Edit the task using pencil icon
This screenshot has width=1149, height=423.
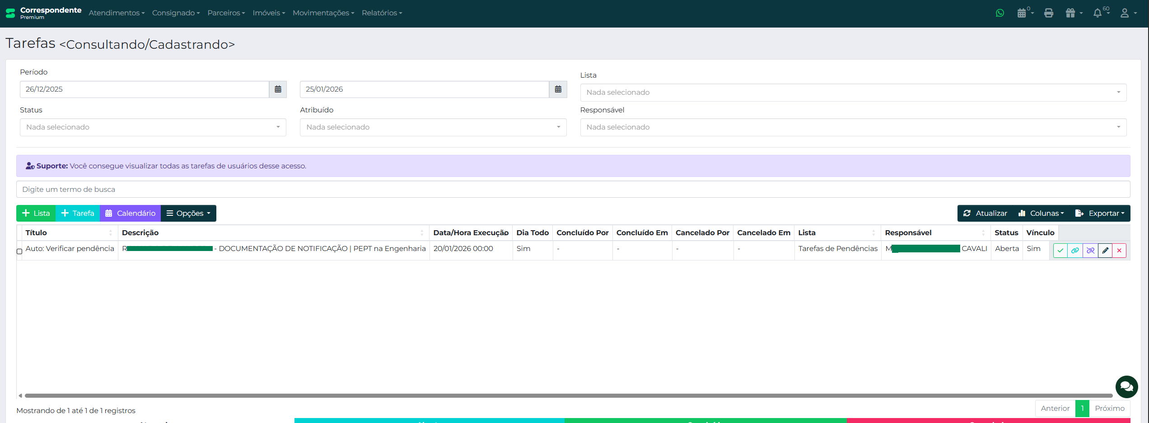pyautogui.click(x=1105, y=251)
